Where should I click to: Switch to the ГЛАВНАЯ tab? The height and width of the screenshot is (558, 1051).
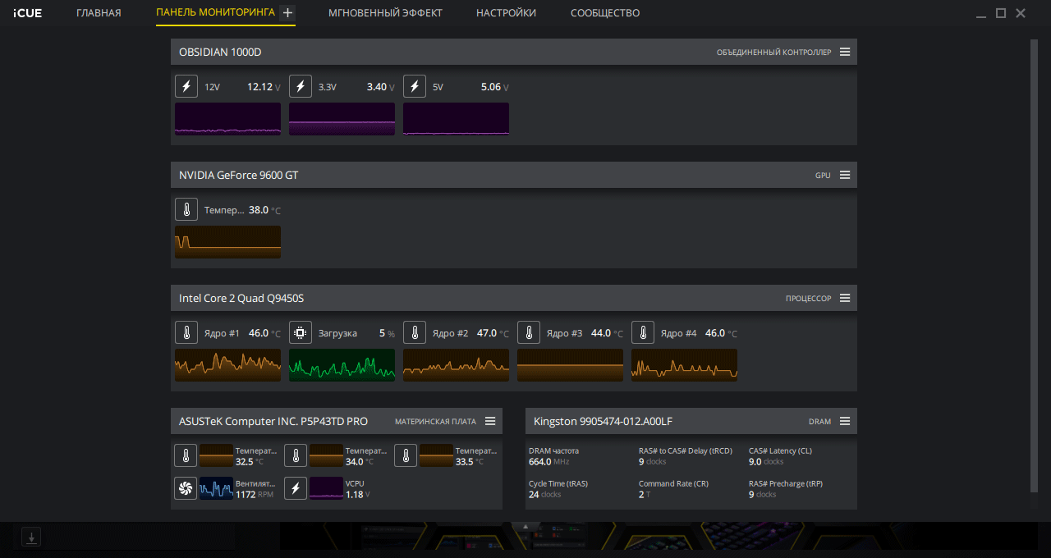pyautogui.click(x=99, y=13)
